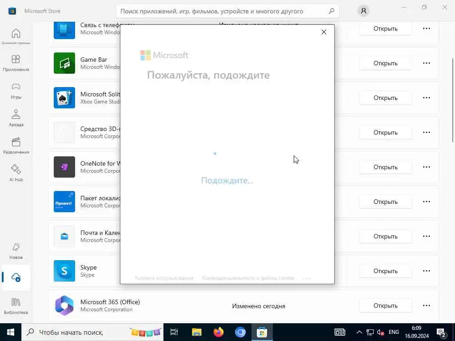Open the Игры section
Image resolution: width=455 pixels, height=341 pixels.
click(x=16, y=91)
